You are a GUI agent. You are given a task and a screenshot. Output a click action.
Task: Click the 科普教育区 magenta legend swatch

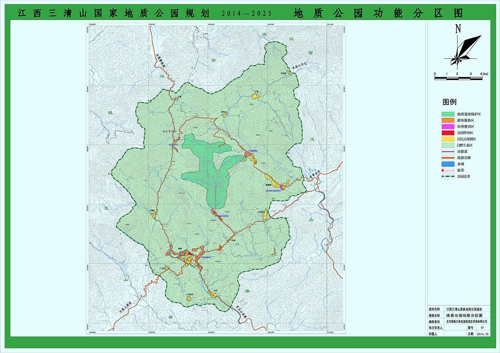pyautogui.click(x=449, y=126)
